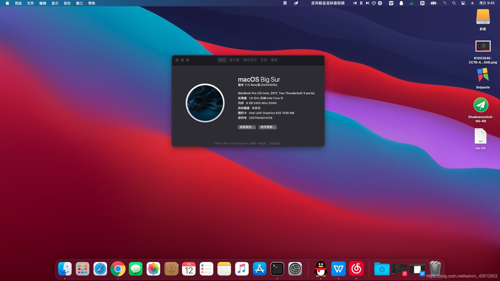Pause music from menu bar control
The width and height of the screenshot is (500, 281).
click(361, 3)
